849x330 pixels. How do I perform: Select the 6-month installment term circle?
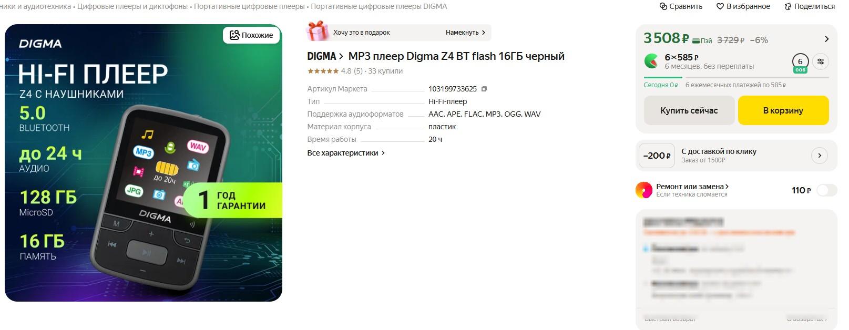(x=800, y=63)
